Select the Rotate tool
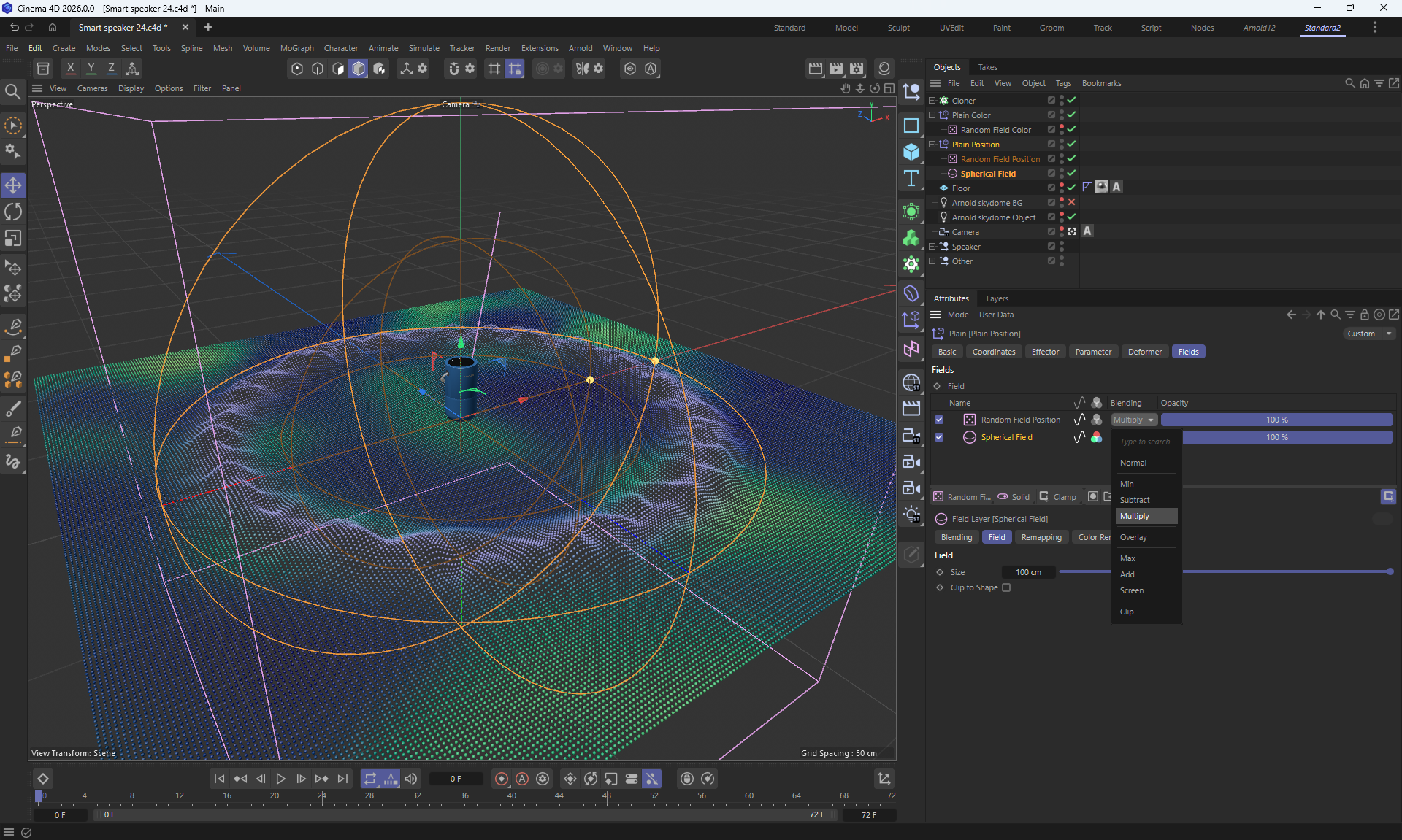The width and height of the screenshot is (1402, 840). (13, 212)
